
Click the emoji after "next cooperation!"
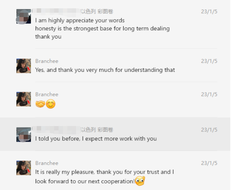click(x=140, y=181)
